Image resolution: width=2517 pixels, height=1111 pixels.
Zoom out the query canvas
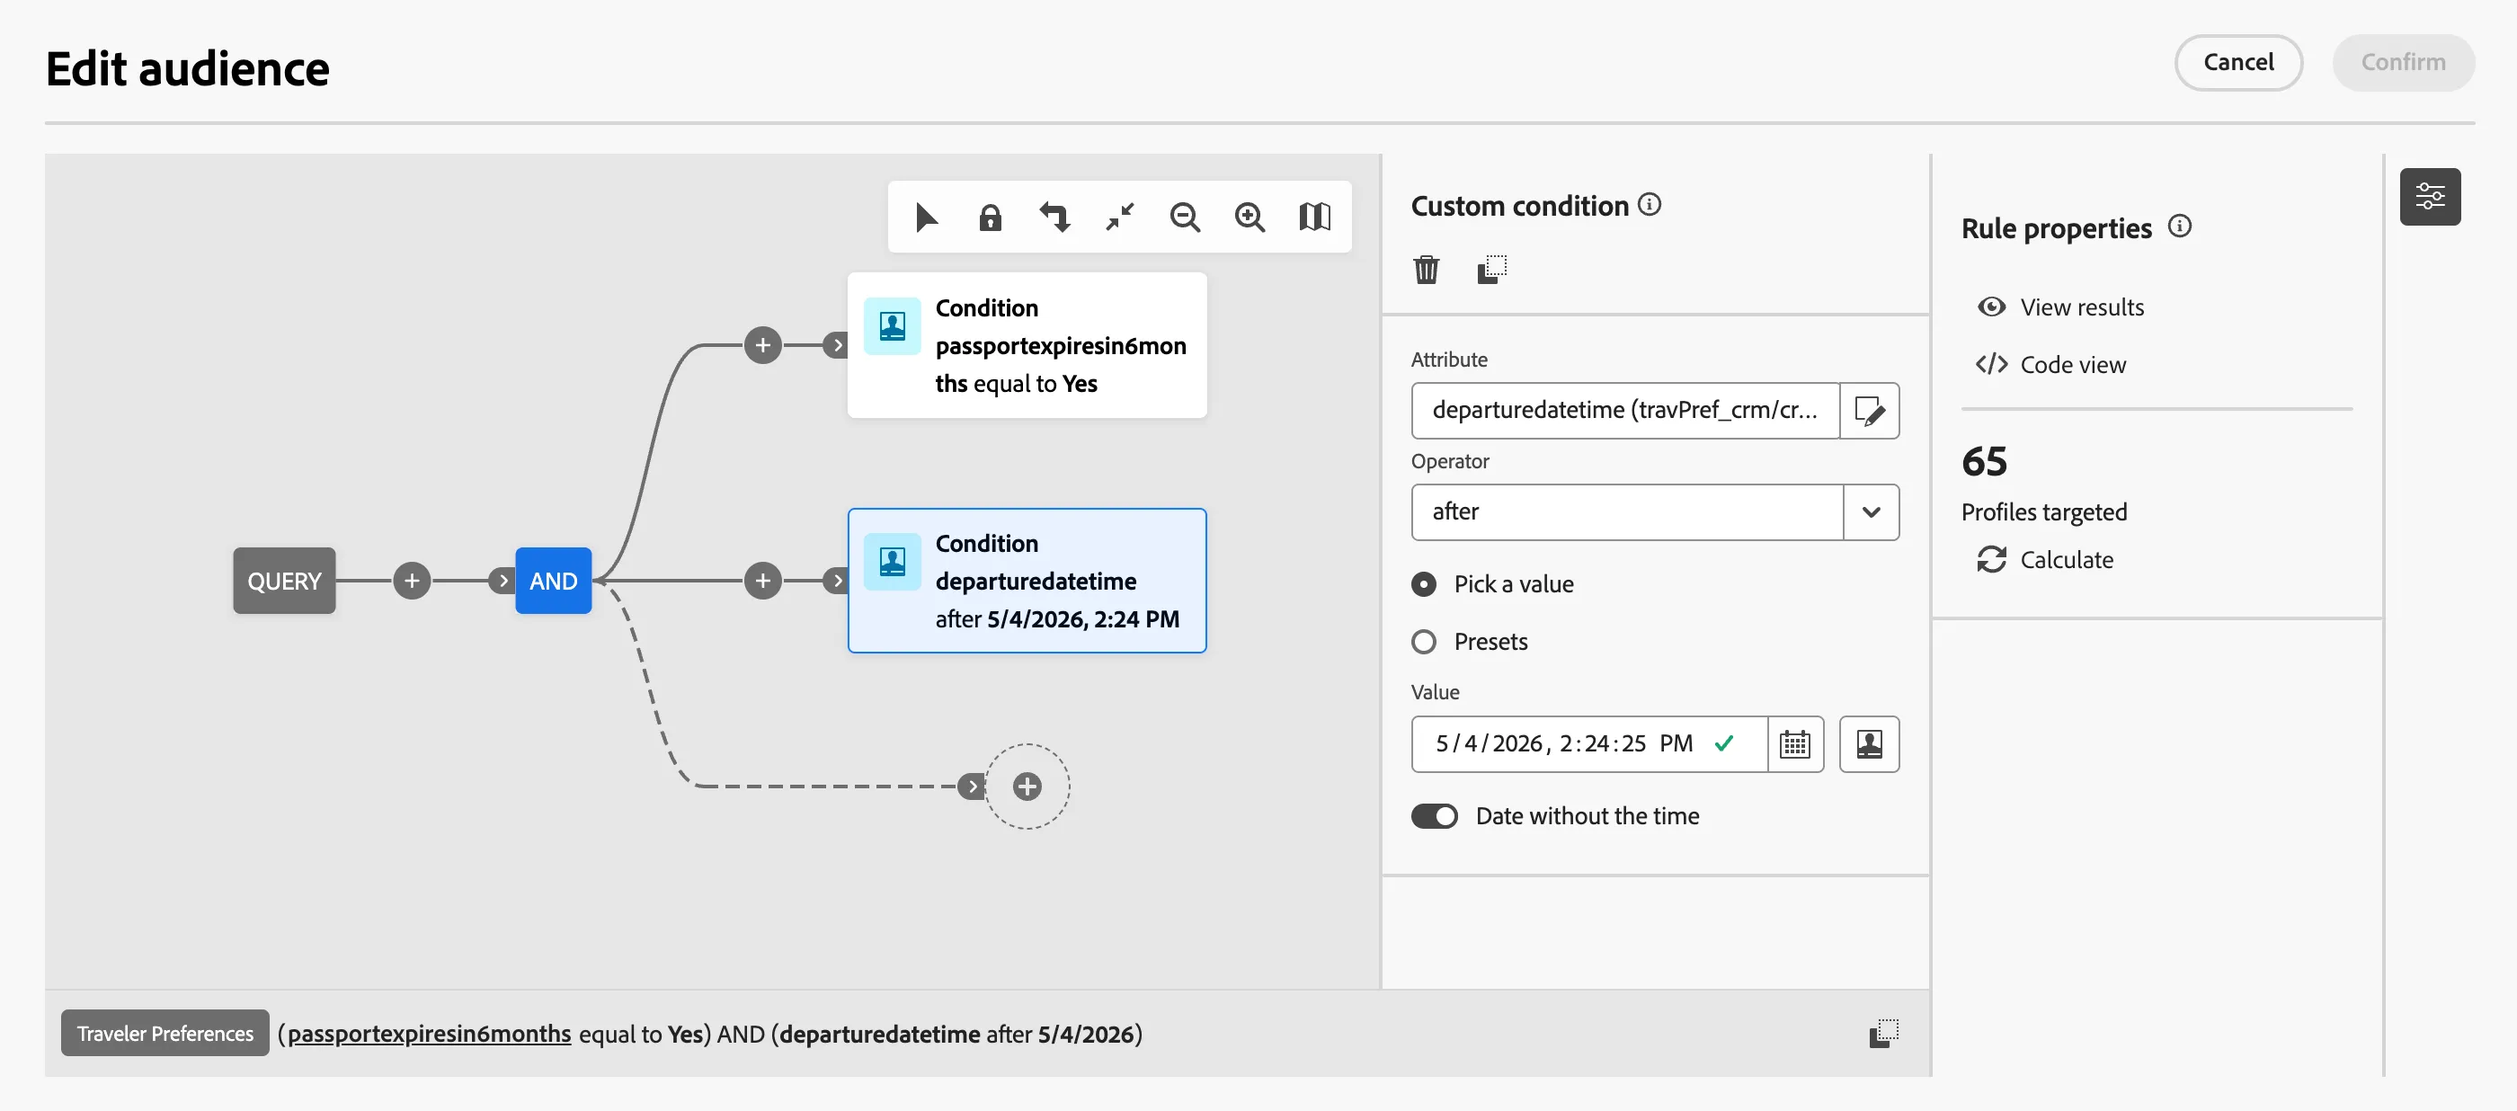click(1184, 217)
